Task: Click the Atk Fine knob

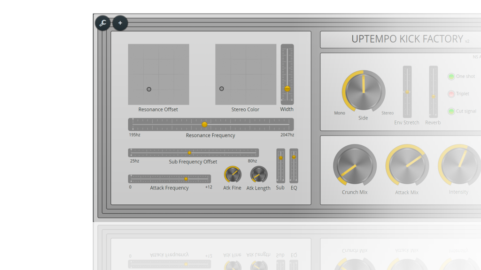Action: (232, 174)
